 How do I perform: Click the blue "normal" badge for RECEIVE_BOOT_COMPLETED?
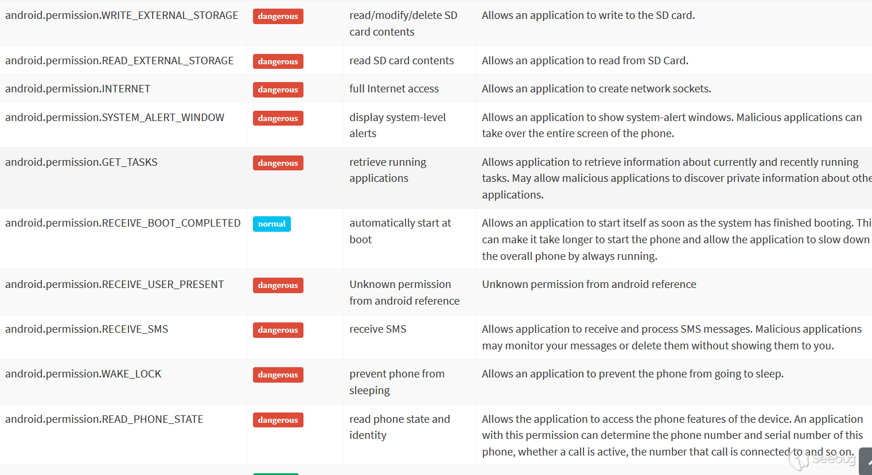[271, 224]
